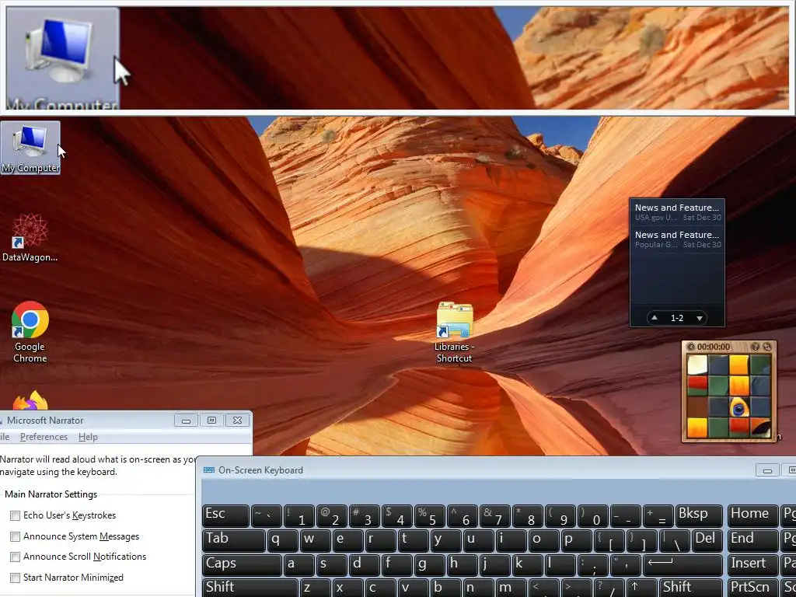796x597 pixels.
Task: Minimize the On-Screen Keyboard window
Action: [767, 470]
